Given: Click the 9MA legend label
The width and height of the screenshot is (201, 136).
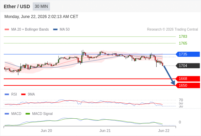Looking at the screenshot, I should (x=31, y=95).
